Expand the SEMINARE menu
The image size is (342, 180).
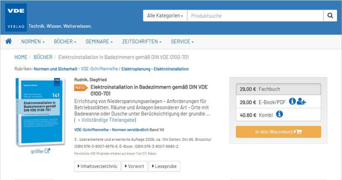point(99,42)
